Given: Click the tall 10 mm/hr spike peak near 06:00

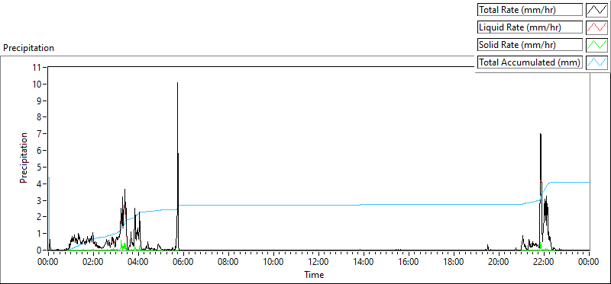Looking at the screenshot, I should click(178, 83).
